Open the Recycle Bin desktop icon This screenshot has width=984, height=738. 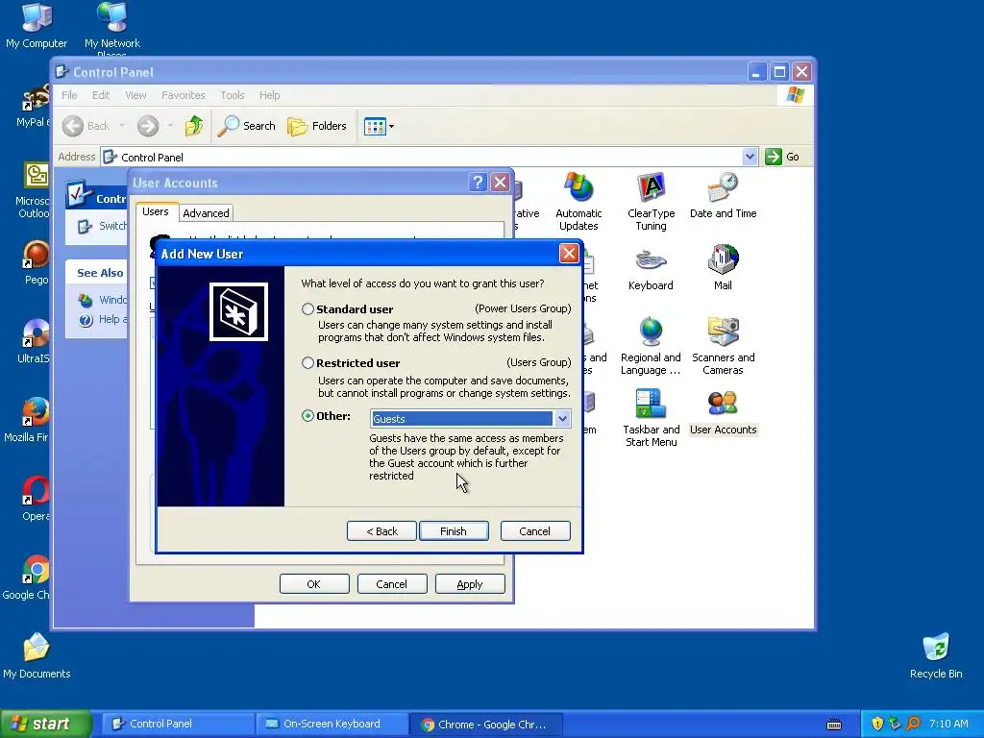[936, 656]
